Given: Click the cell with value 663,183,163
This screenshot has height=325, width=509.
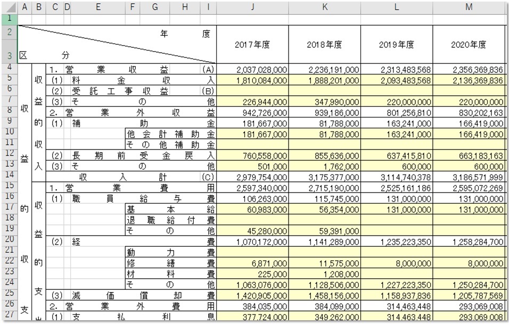Looking at the screenshot, I should point(469,155).
